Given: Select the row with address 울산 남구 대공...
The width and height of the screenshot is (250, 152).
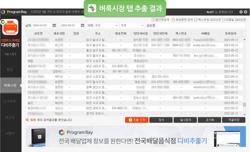Looking at the screenshot, I should point(134,50).
